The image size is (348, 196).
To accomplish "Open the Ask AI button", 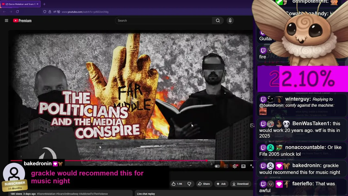I will coord(221,184).
